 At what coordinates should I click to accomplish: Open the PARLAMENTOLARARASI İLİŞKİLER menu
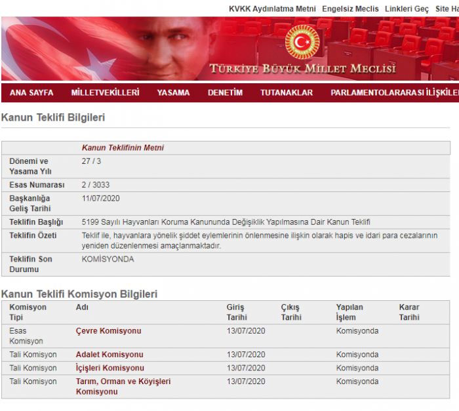[393, 92]
